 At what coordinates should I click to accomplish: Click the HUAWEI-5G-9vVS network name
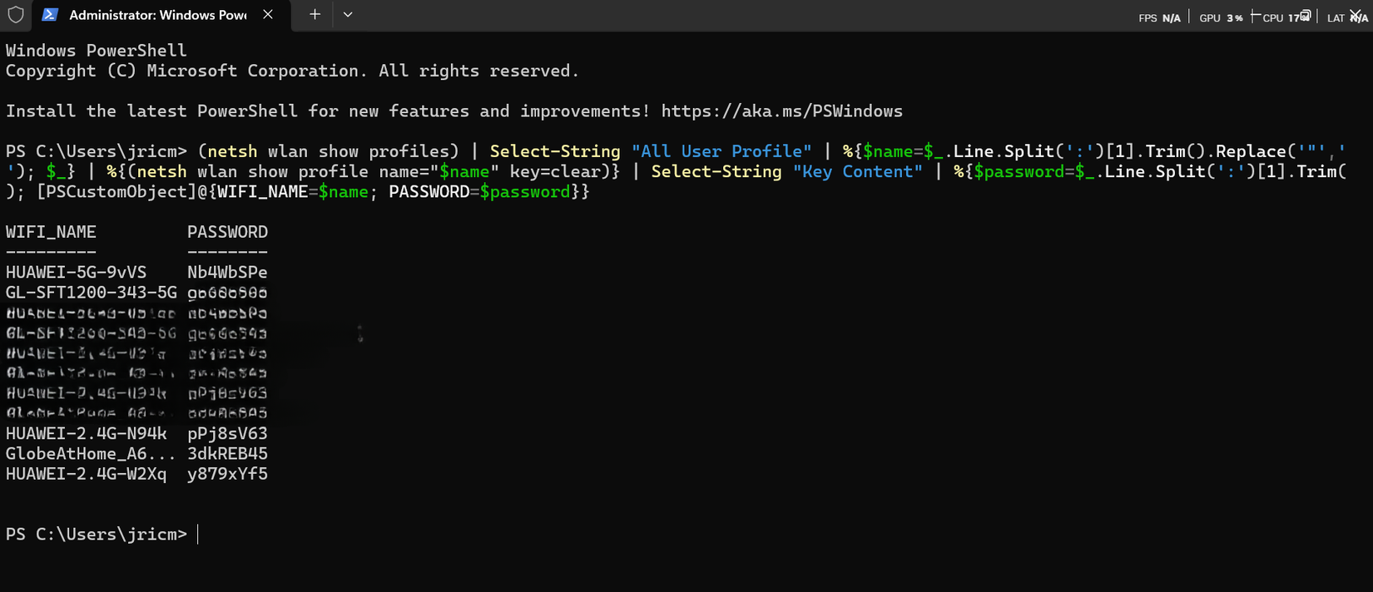pos(75,271)
